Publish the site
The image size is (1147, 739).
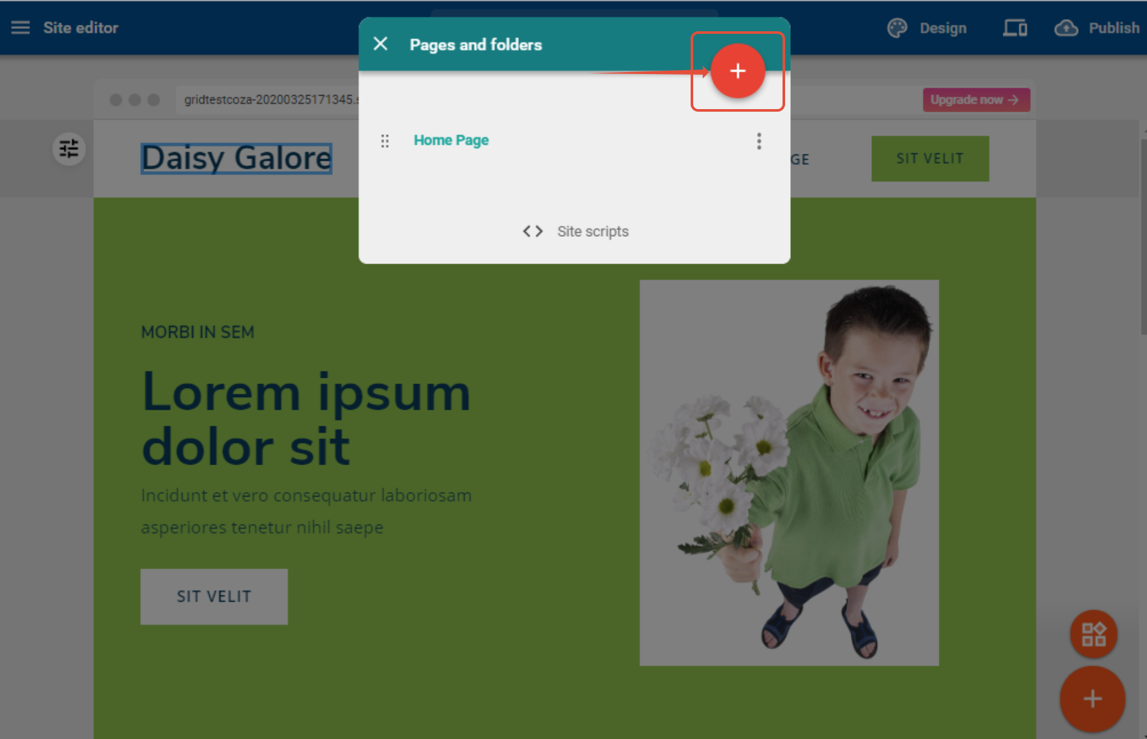point(1114,28)
